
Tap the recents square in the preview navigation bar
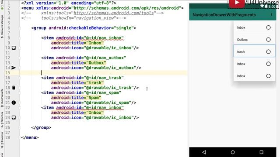click(262, 152)
